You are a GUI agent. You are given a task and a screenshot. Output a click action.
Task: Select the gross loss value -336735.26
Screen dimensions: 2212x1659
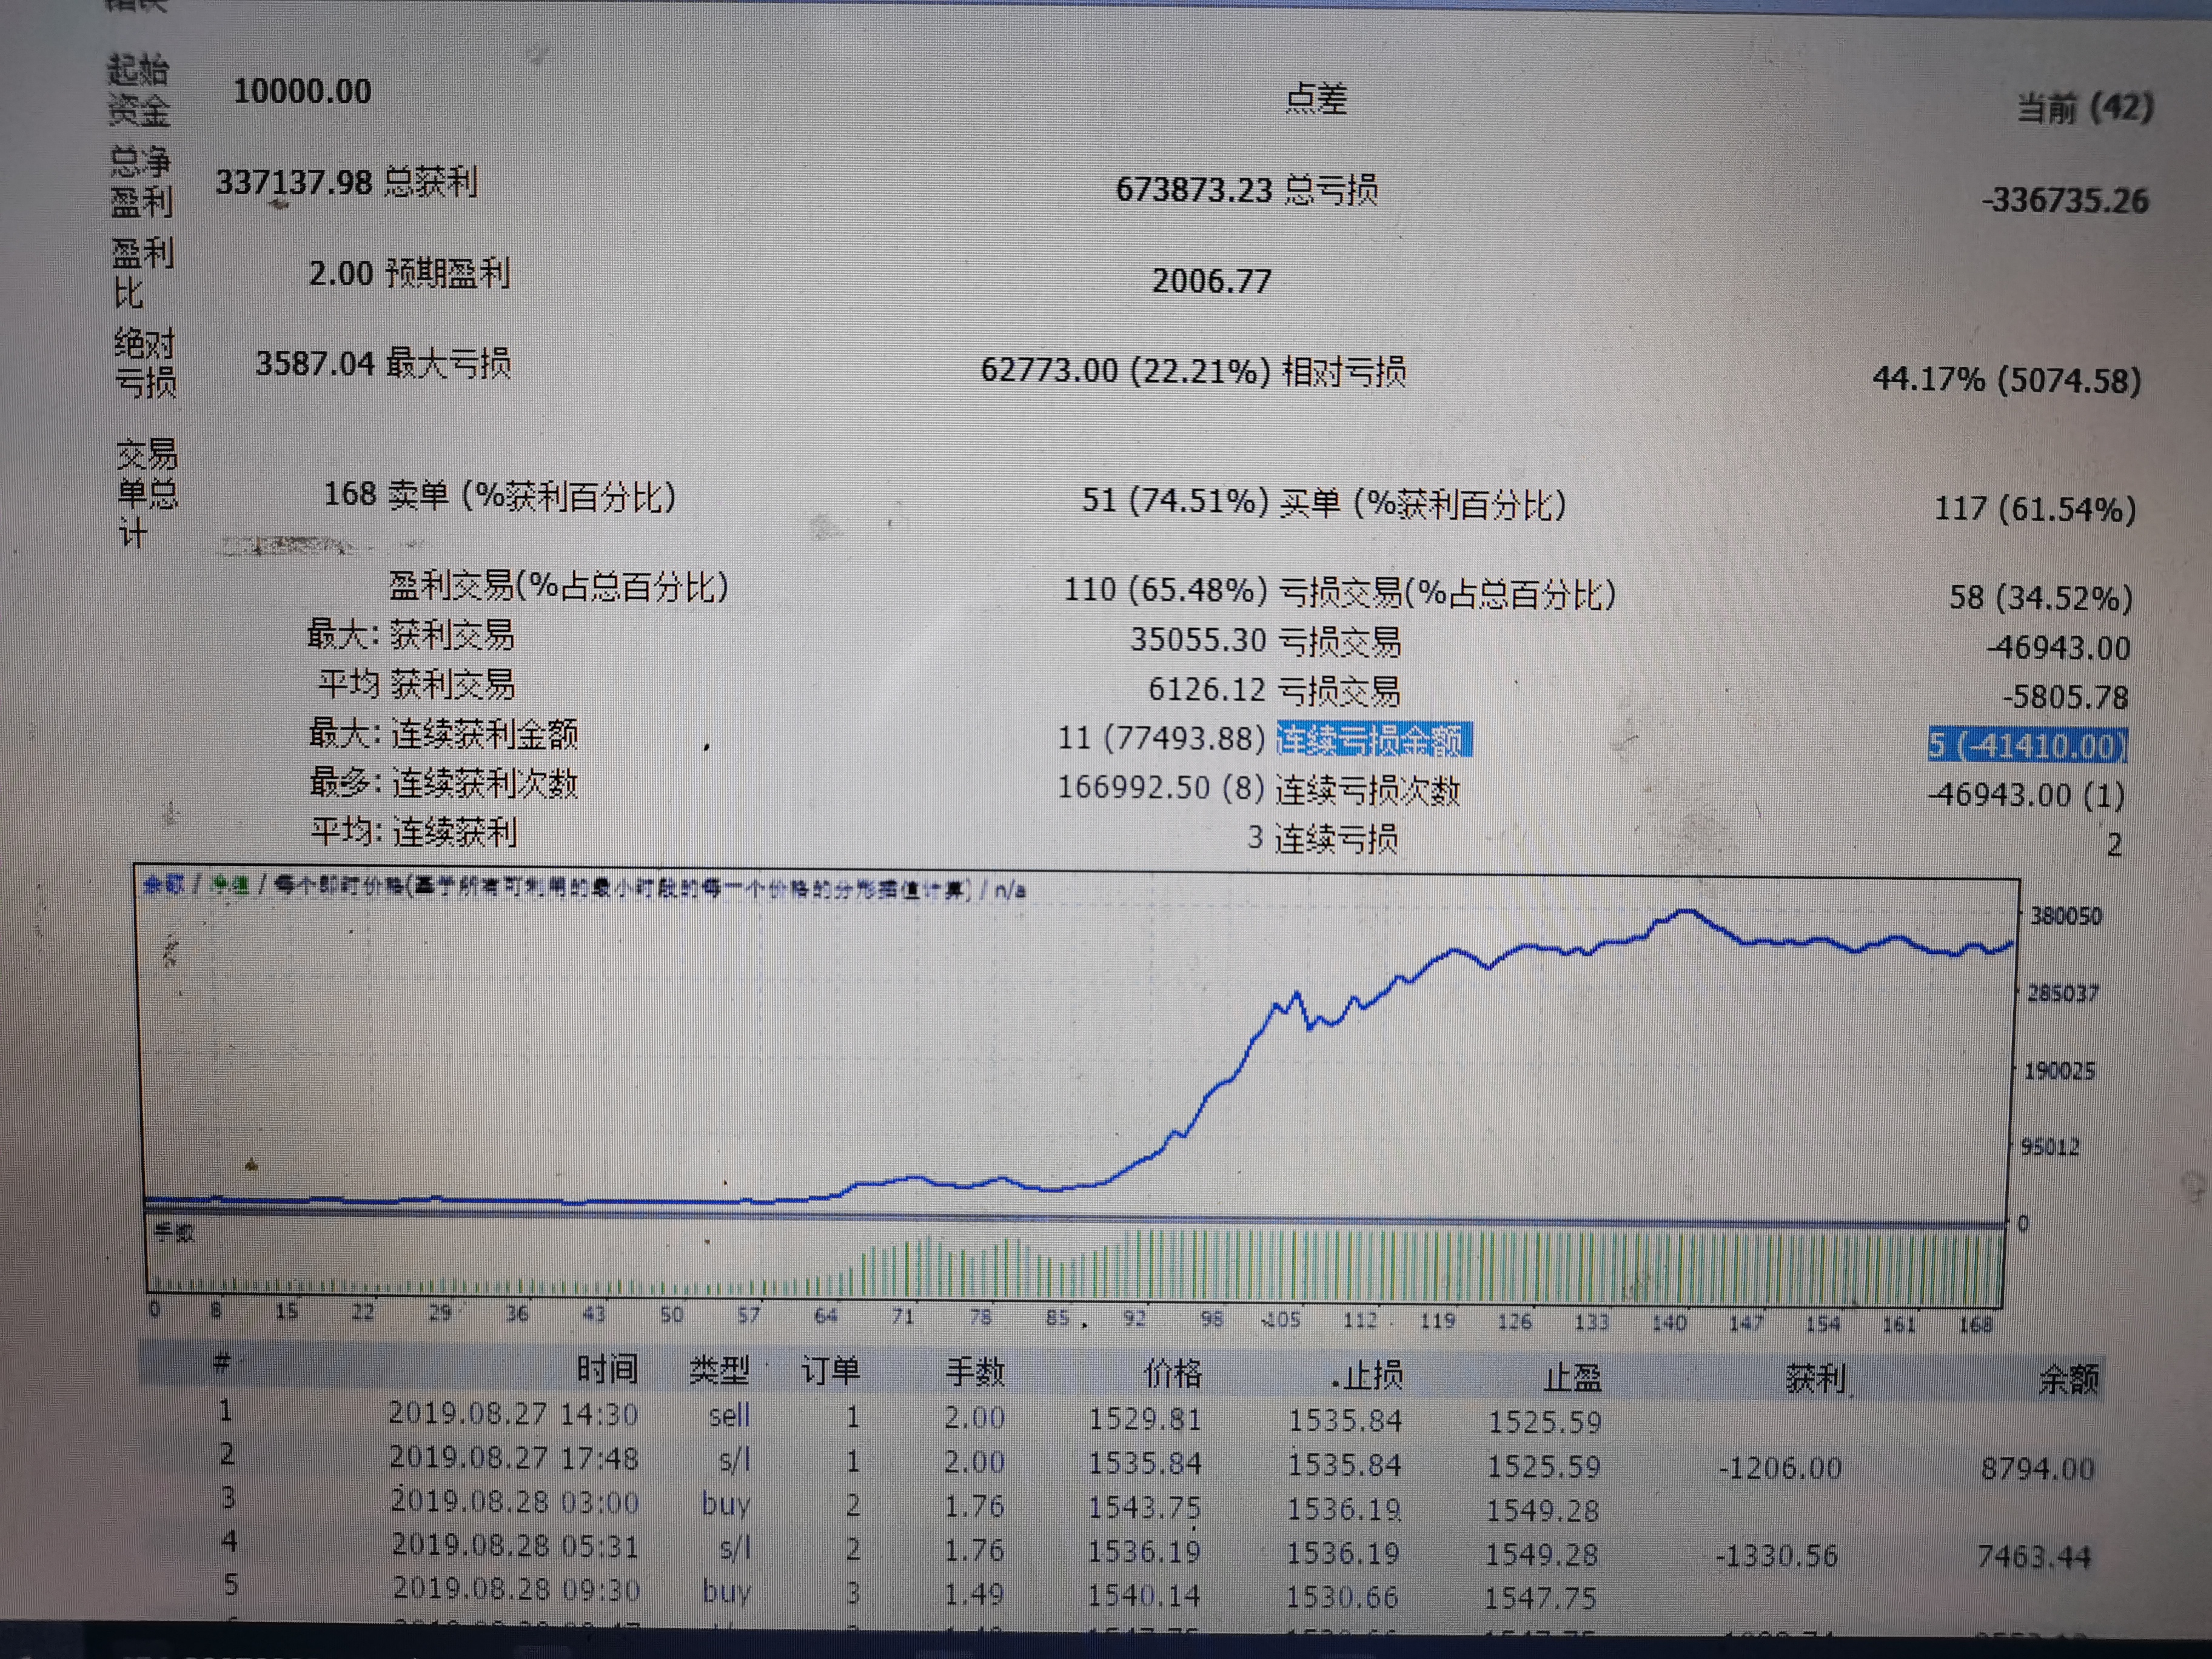pos(2065,200)
